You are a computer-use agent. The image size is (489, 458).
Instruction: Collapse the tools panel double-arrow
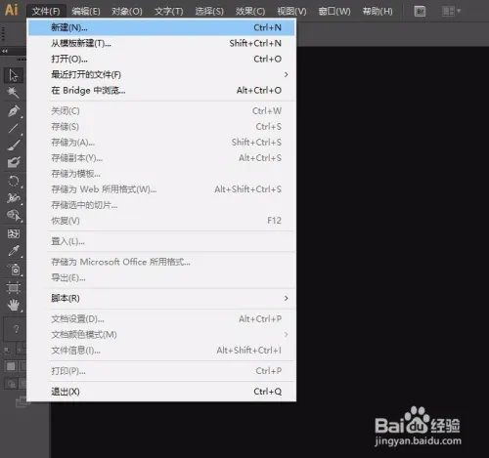[5, 51]
